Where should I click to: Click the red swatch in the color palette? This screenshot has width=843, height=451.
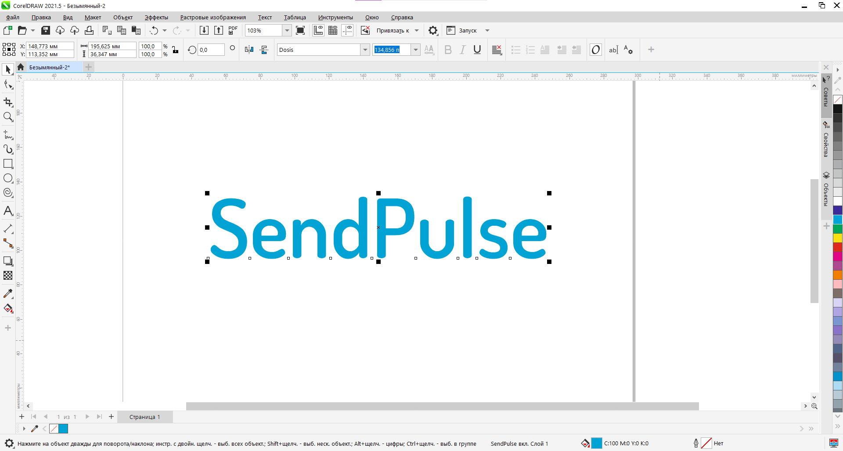838,247
